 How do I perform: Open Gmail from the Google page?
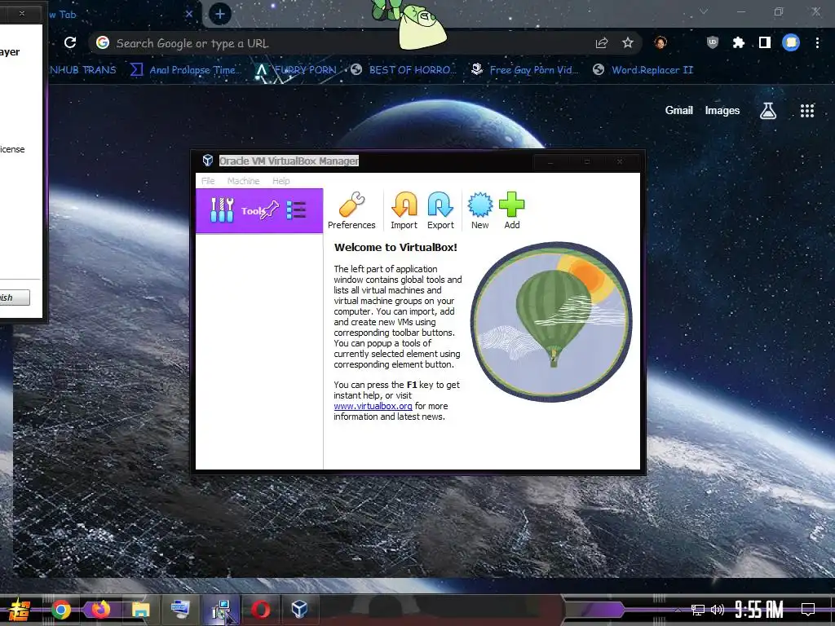(679, 110)
